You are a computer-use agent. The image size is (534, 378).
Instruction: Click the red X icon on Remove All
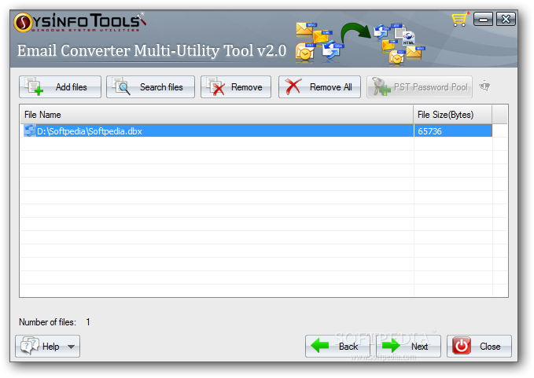pyautogui.click(x=293, y=86)
